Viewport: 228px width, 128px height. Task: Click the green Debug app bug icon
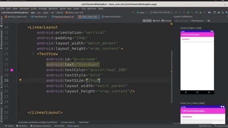click(188, 12)
